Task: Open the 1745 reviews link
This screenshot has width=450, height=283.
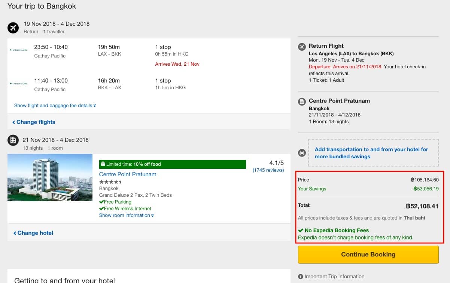Action: pos(268,170)
